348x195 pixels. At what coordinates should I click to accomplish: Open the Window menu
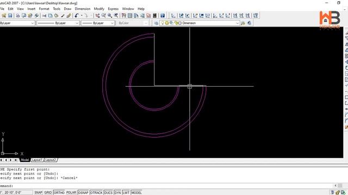click(x=128, y=9)
